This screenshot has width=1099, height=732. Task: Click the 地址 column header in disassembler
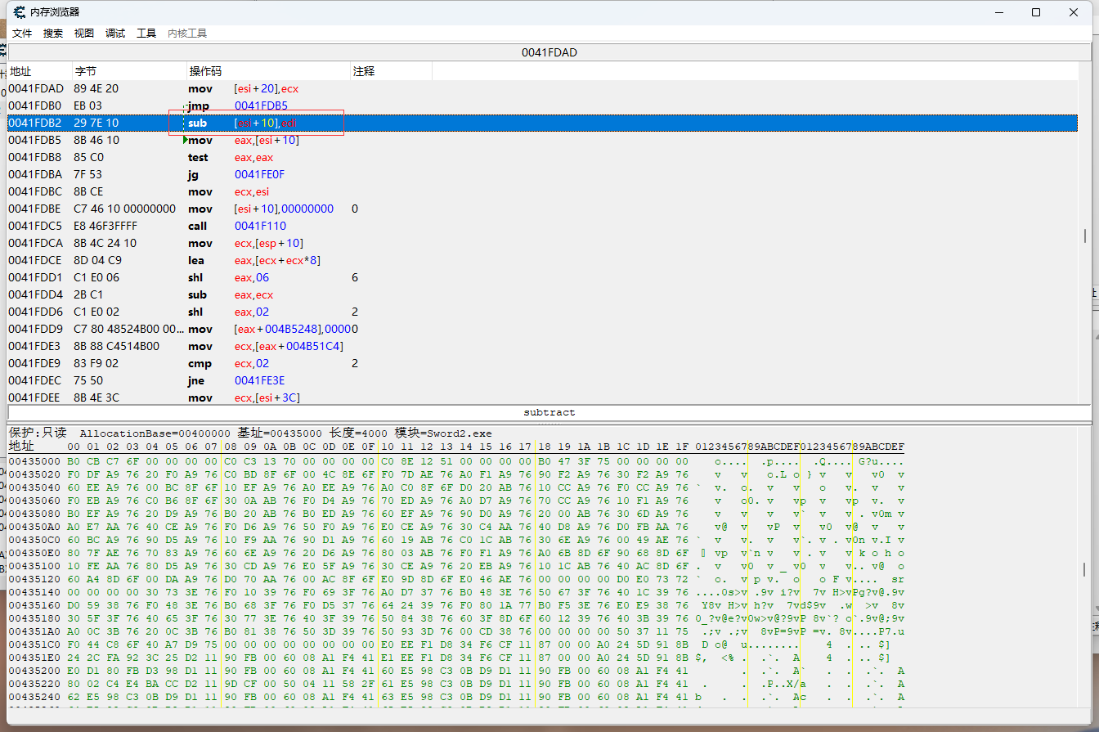[x=39, y=71]
